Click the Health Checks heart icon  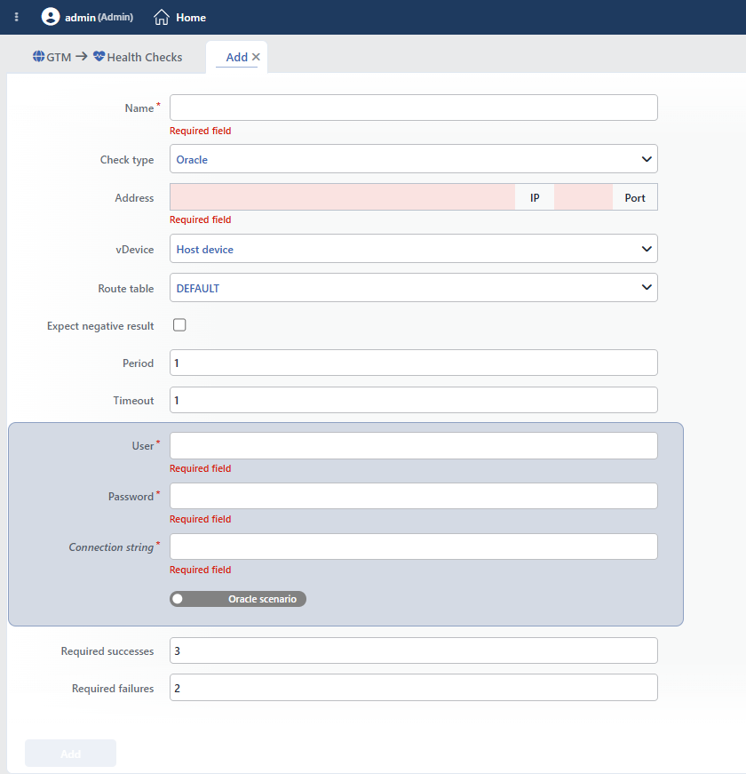click(x=99, y=56)
